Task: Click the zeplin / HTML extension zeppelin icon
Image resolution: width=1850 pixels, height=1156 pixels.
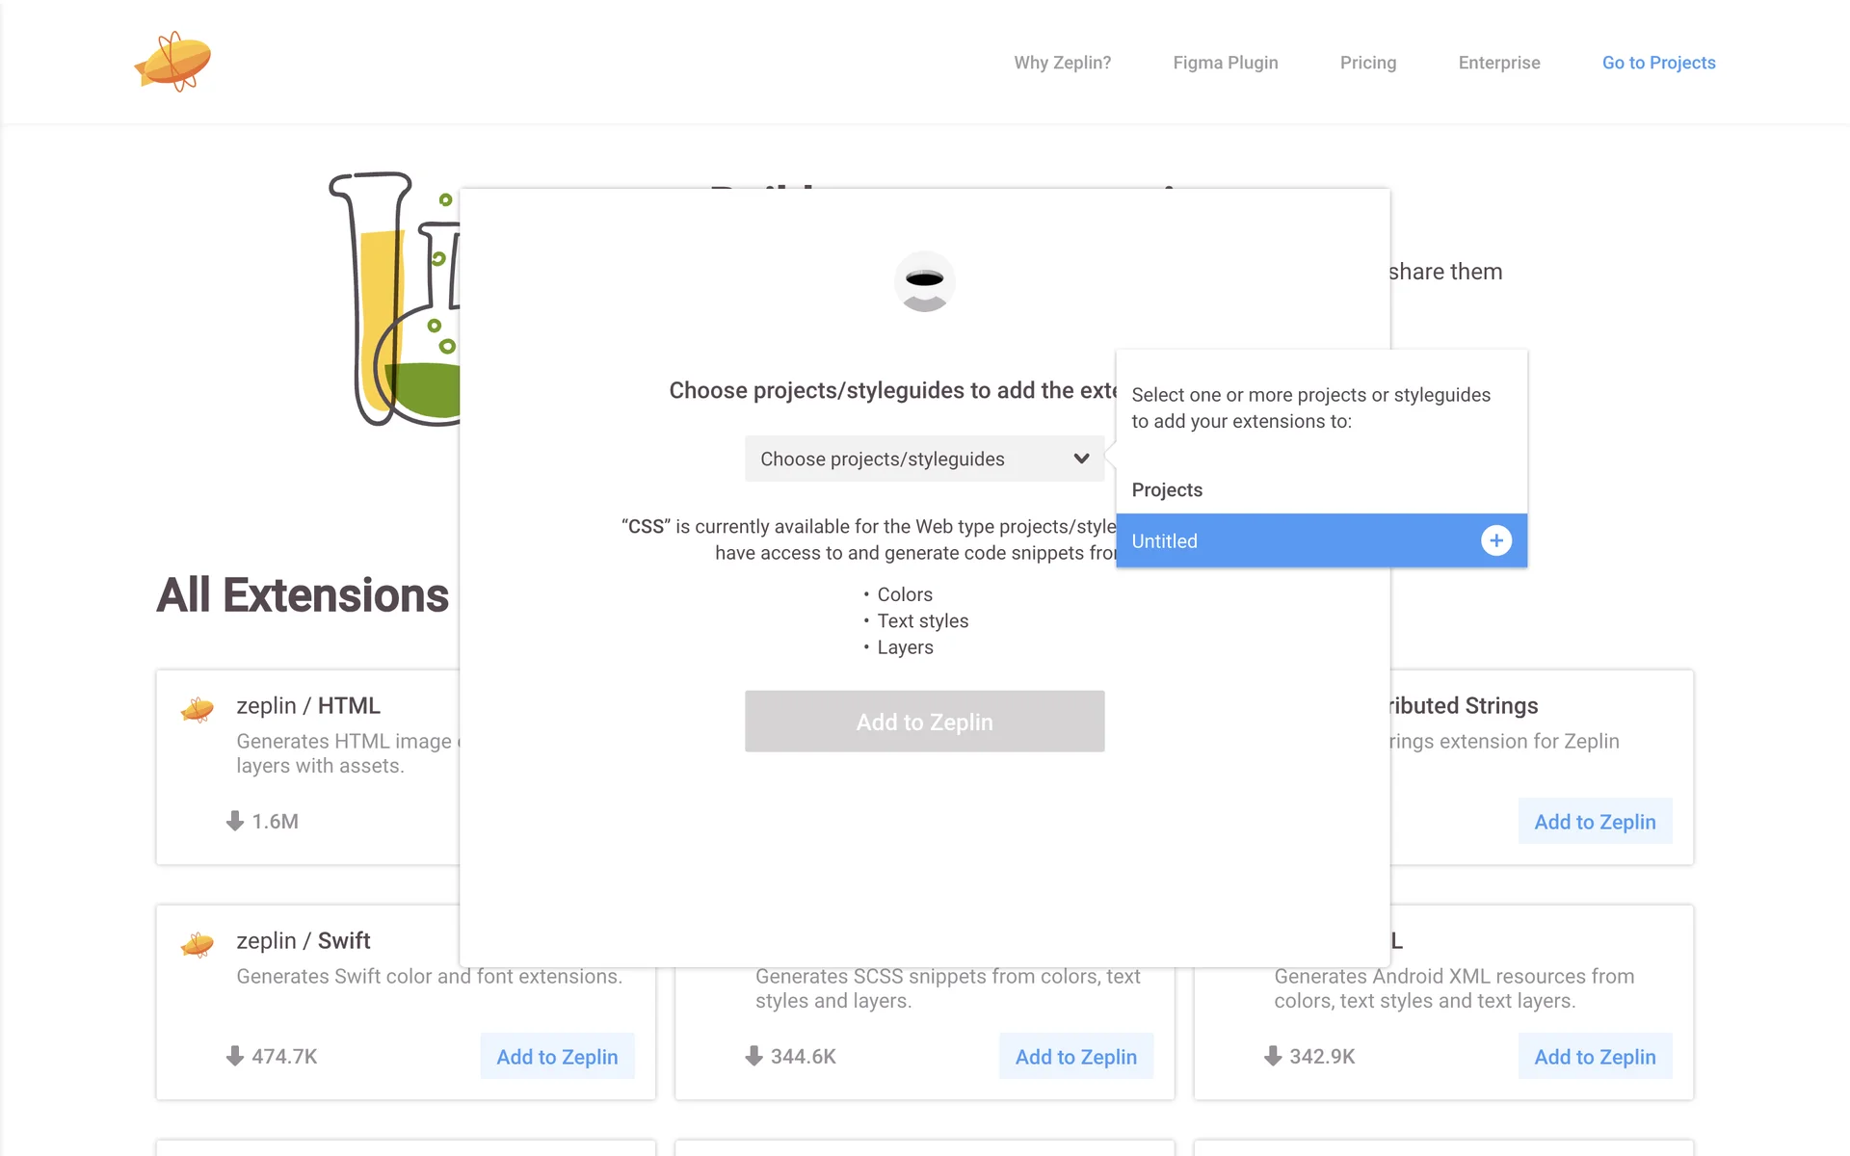Action: [x=198, y=710]
